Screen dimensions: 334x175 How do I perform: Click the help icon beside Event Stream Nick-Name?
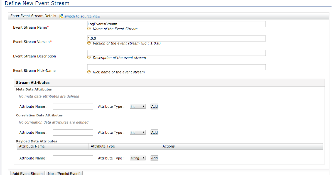click(x=89, y=72)
